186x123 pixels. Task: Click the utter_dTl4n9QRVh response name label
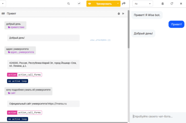click(100, 40)
